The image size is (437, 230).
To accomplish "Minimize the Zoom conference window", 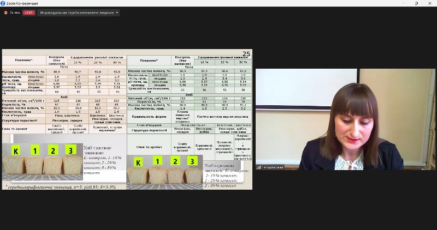I will tap(403, 3).
